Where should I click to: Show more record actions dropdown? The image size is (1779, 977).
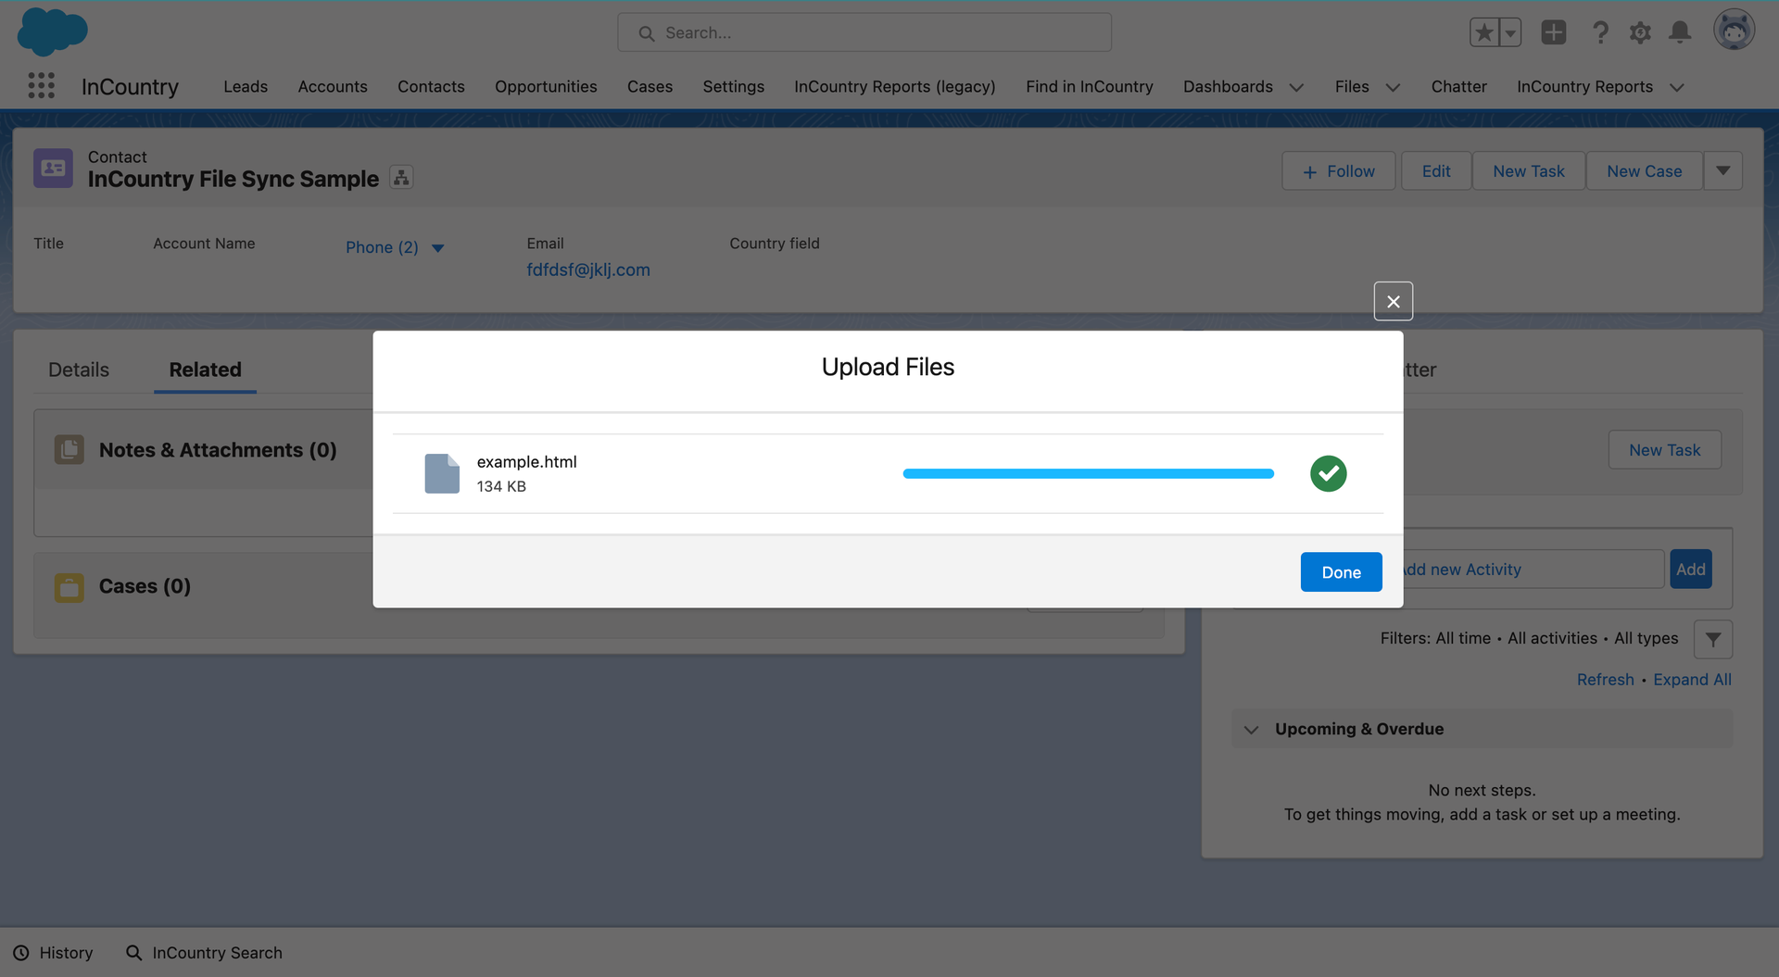coord(1723,171)
